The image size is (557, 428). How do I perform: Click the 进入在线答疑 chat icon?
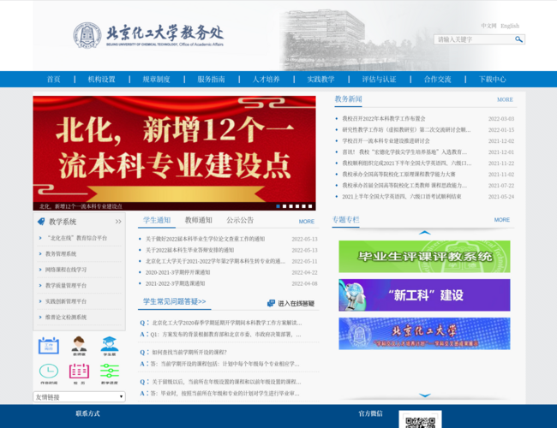271,303
